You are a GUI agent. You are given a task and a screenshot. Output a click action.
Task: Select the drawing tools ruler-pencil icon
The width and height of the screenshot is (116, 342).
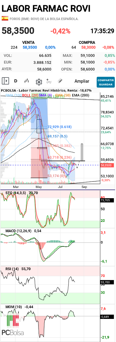(60, 81)
